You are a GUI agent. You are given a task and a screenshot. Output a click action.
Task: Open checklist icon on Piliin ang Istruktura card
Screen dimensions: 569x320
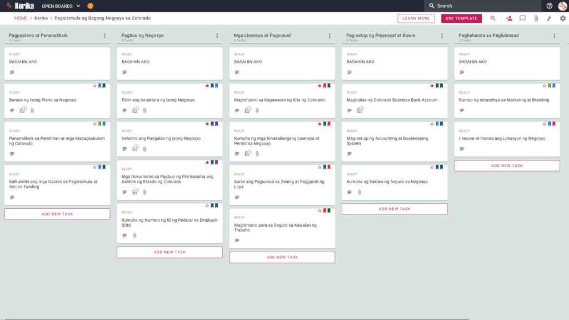point(136,110)
